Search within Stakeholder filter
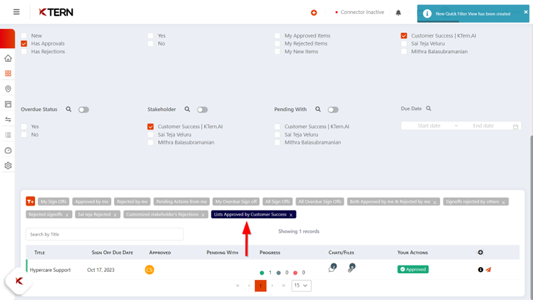Viewport: 533px width, 300px height. tap(187, 109)
